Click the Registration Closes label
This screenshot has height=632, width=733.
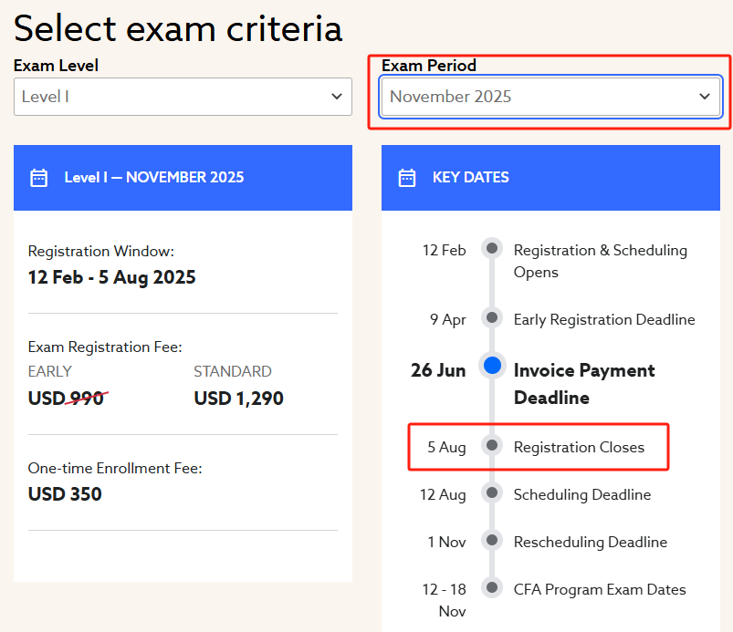[x=579, y=448]
